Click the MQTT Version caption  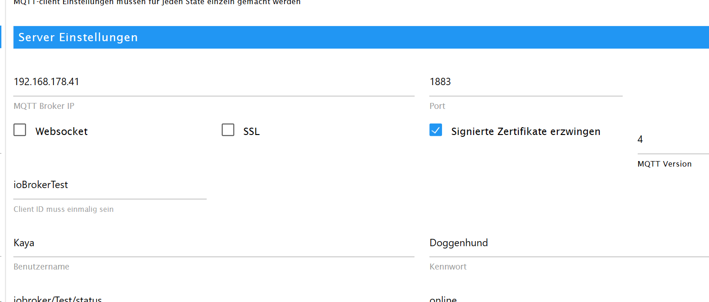(664, 164)
